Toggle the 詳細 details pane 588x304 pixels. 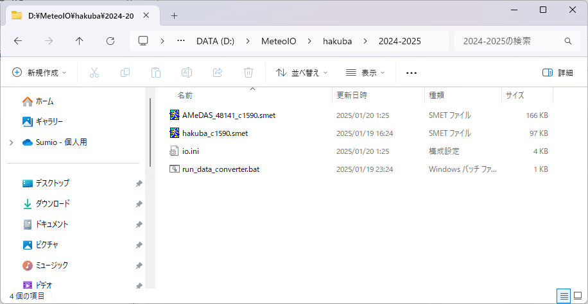click(x=558, y=72)
